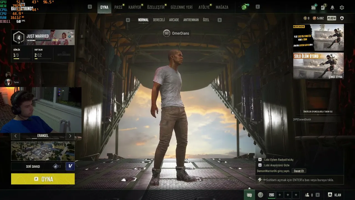Expand the chat panel up arrow
The width and height of the screenshot is (355, 200).
tap(249, 188)
